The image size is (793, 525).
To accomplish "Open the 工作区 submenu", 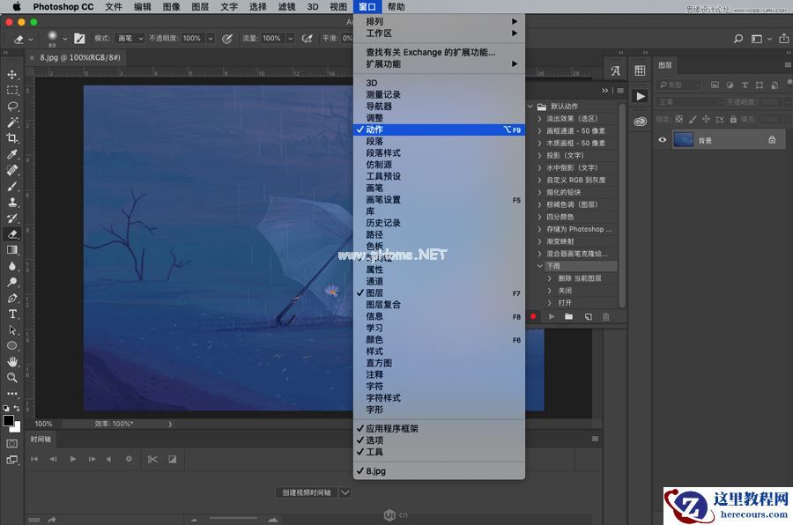I will pos(439,33).
